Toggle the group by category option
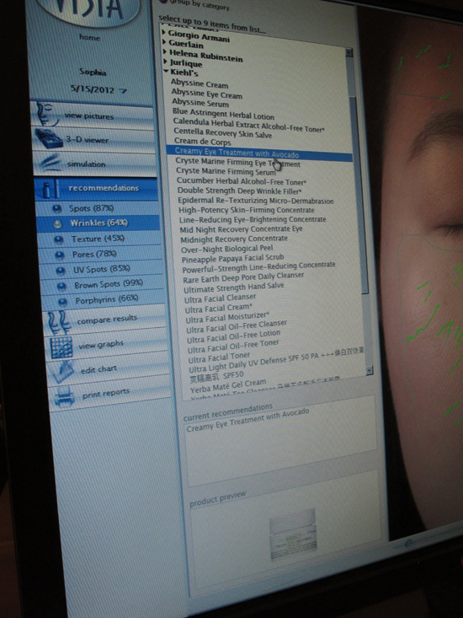463x618 pixels. click(162, 2)
